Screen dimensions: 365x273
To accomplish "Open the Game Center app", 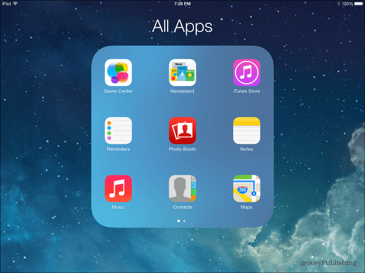I will pyautogui.click(x=118, y=72).
